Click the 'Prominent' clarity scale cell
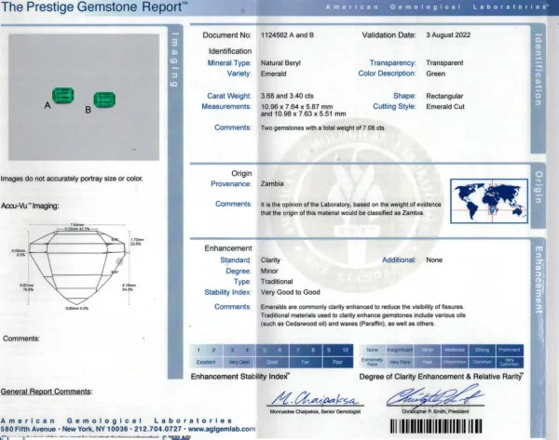The image size is (559, 440). pyautogui.click(x=509, y=350)
